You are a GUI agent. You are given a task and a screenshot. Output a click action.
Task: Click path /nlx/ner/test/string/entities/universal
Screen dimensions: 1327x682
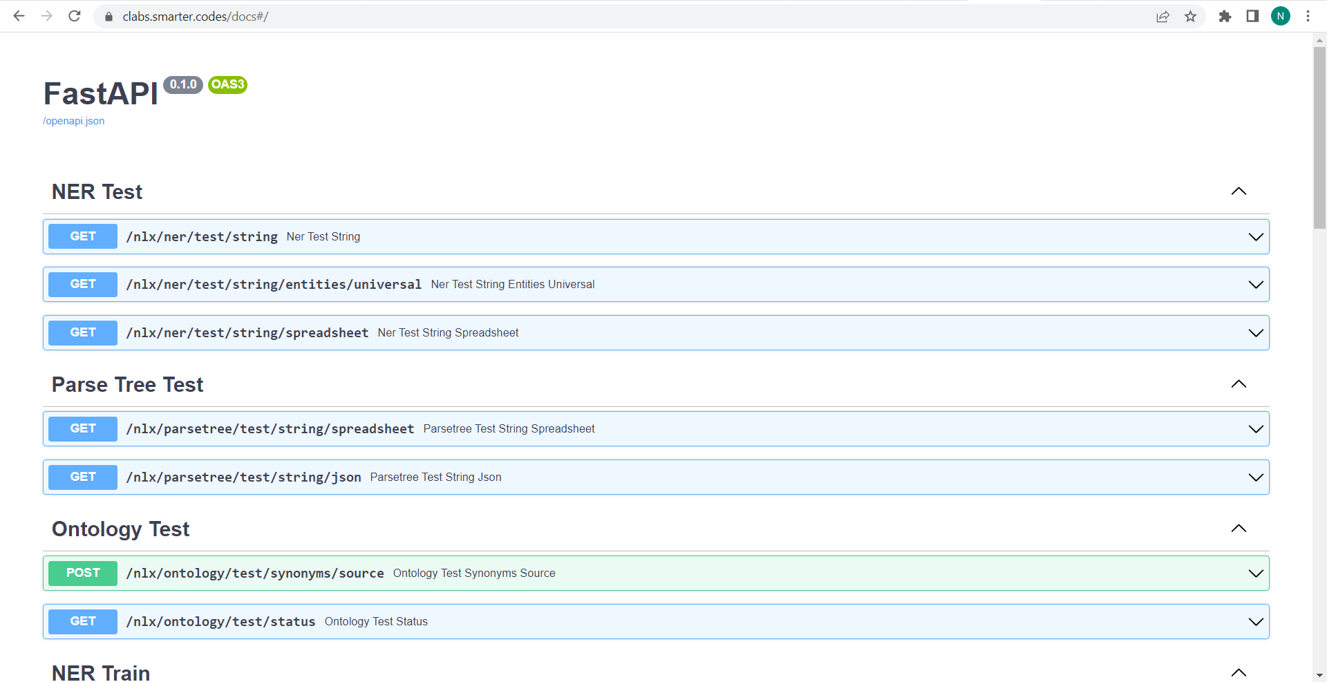coord(274,285)
